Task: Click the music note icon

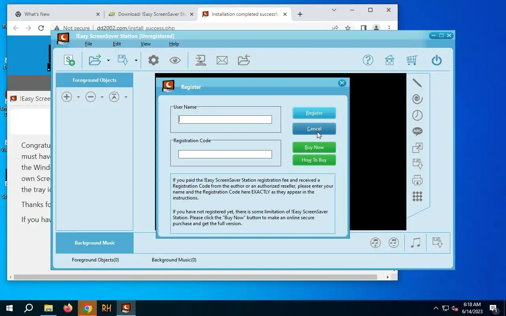Action: (x=415, y=243)
